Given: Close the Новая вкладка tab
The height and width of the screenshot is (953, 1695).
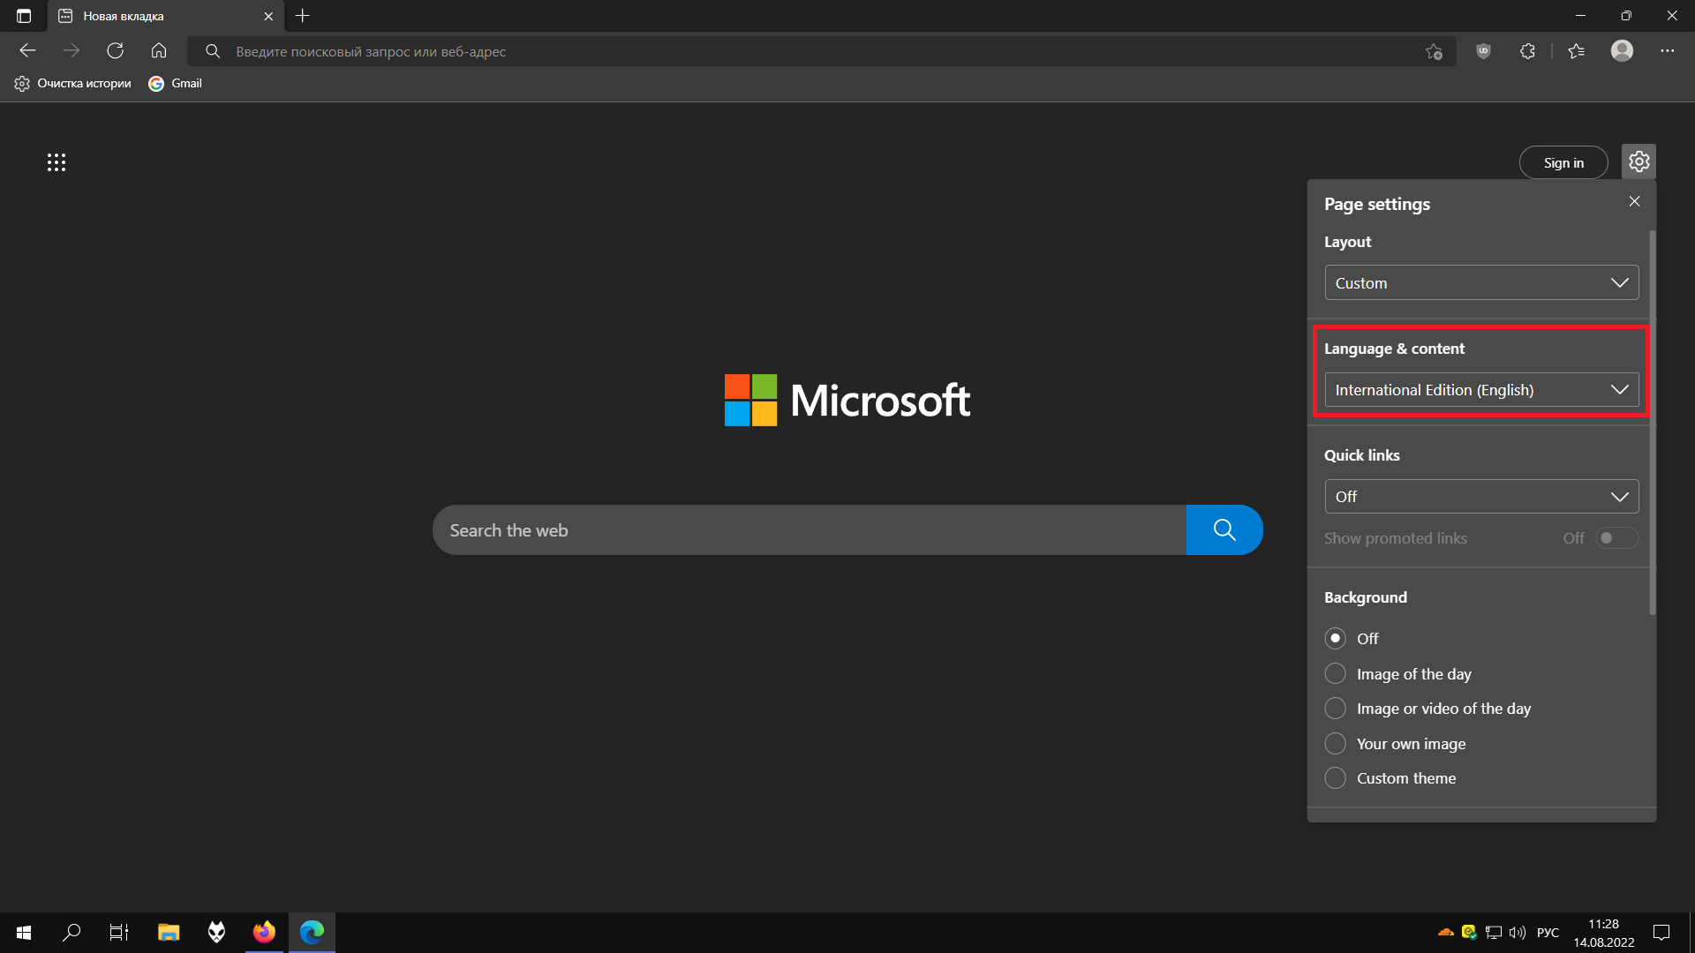Looking at the screenshot, I should [x=268, y=16].
